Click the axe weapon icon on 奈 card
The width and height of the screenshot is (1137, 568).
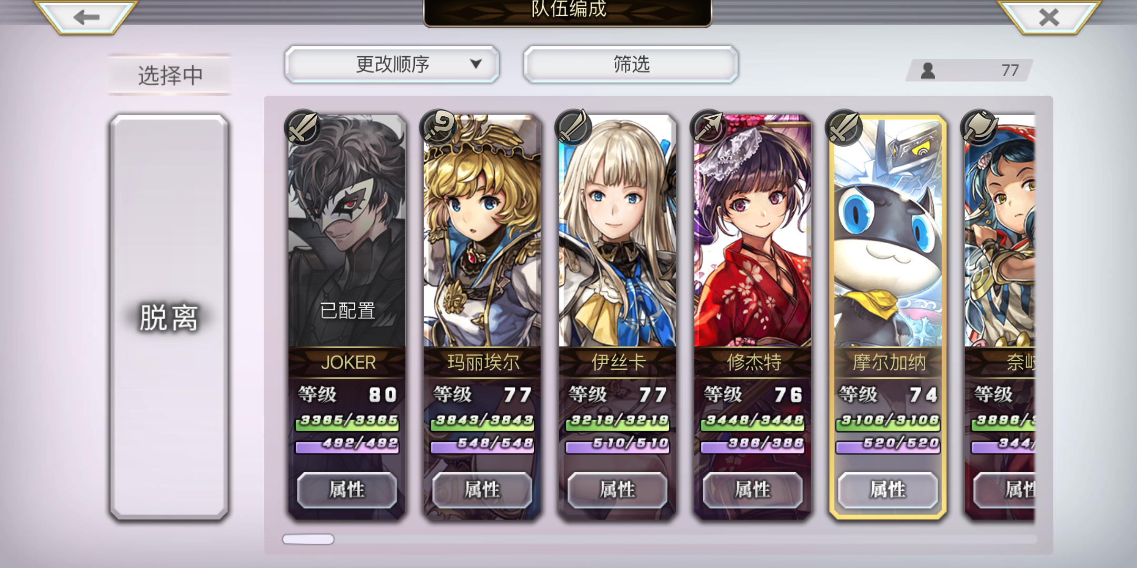point(979,127)
